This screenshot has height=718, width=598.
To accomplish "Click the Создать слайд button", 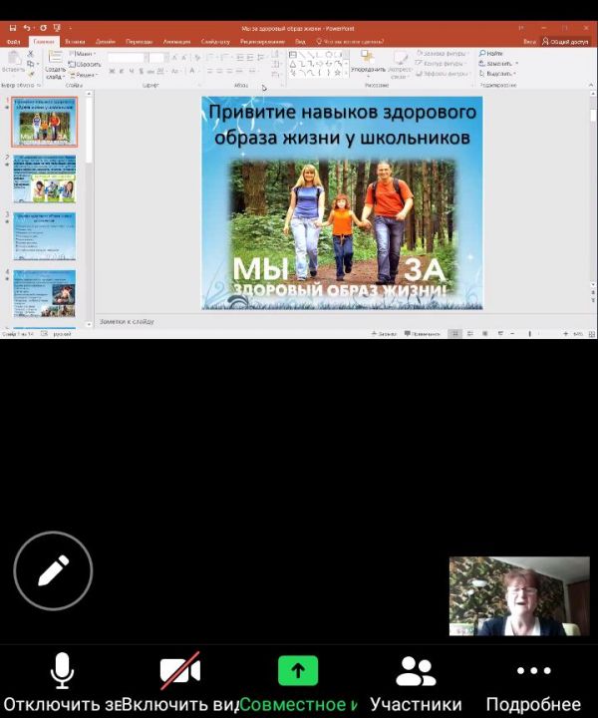I will click(56, 63).
